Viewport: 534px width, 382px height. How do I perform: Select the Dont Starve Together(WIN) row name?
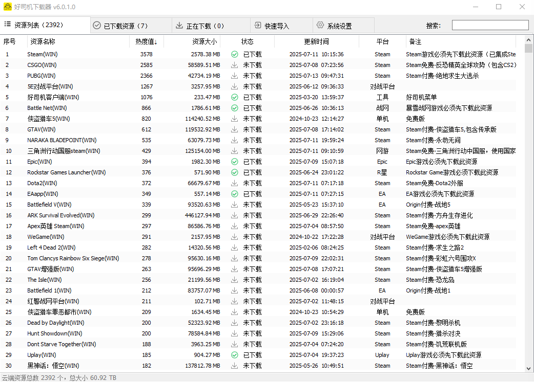(x=61, y=344)
